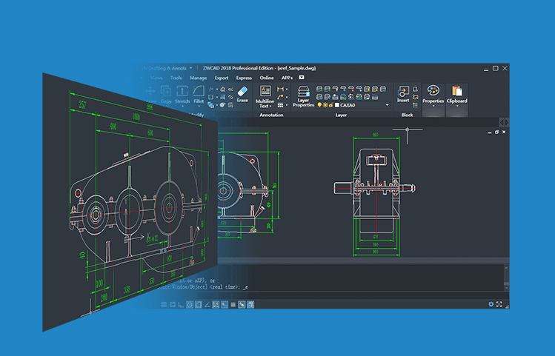Open settings gear in status bar

491,304
